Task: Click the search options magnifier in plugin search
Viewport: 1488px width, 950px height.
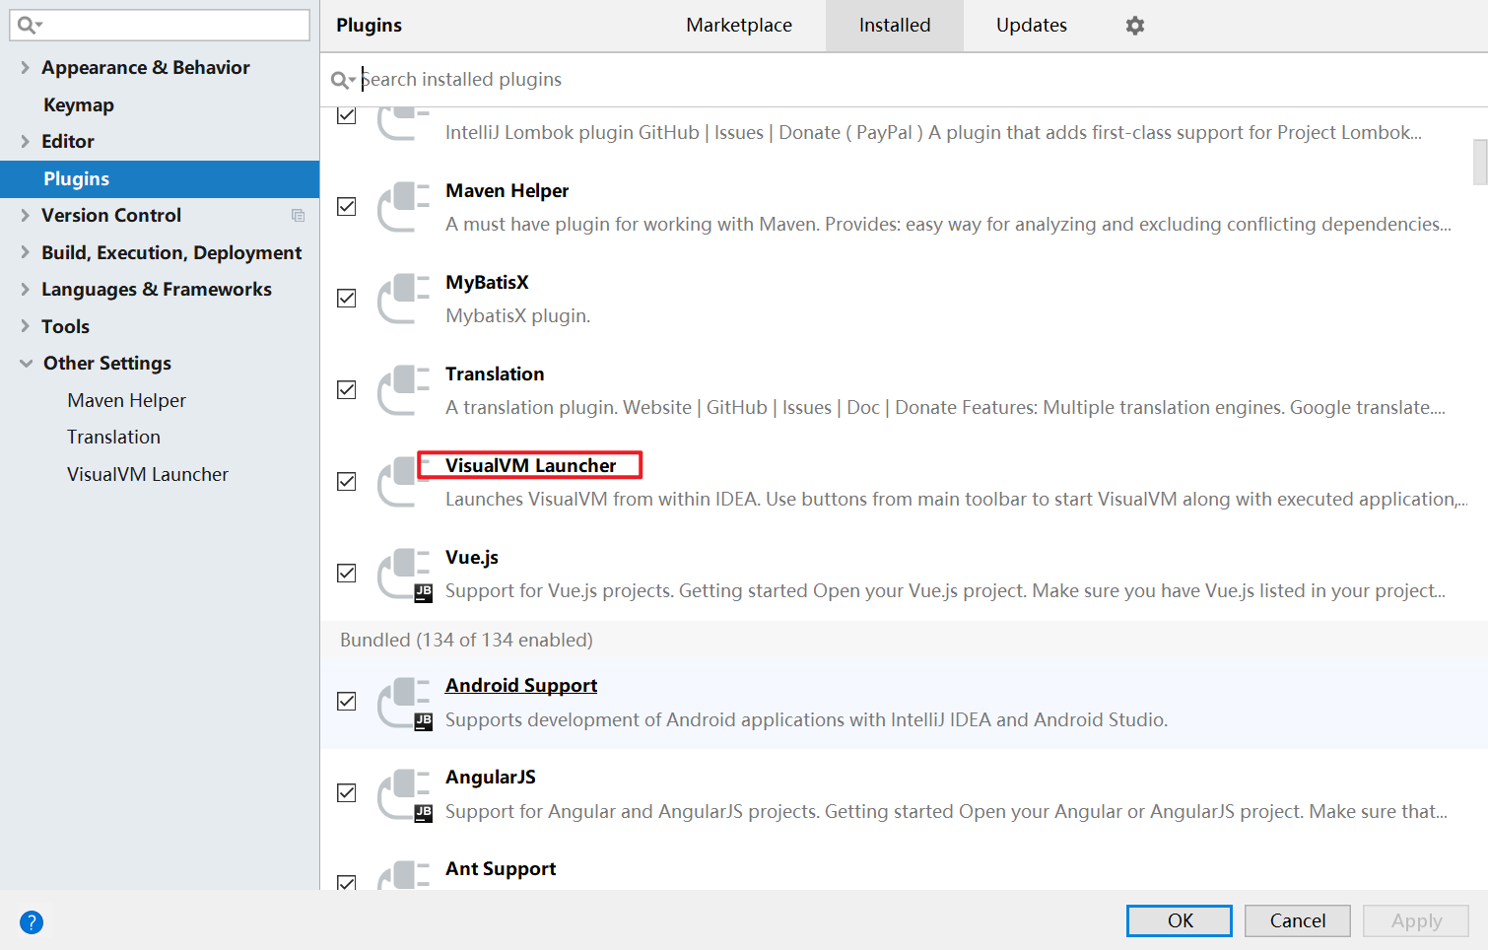Action: click(343, 80)
